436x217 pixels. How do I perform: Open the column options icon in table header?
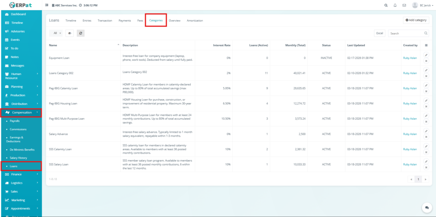tap(426, 45)
